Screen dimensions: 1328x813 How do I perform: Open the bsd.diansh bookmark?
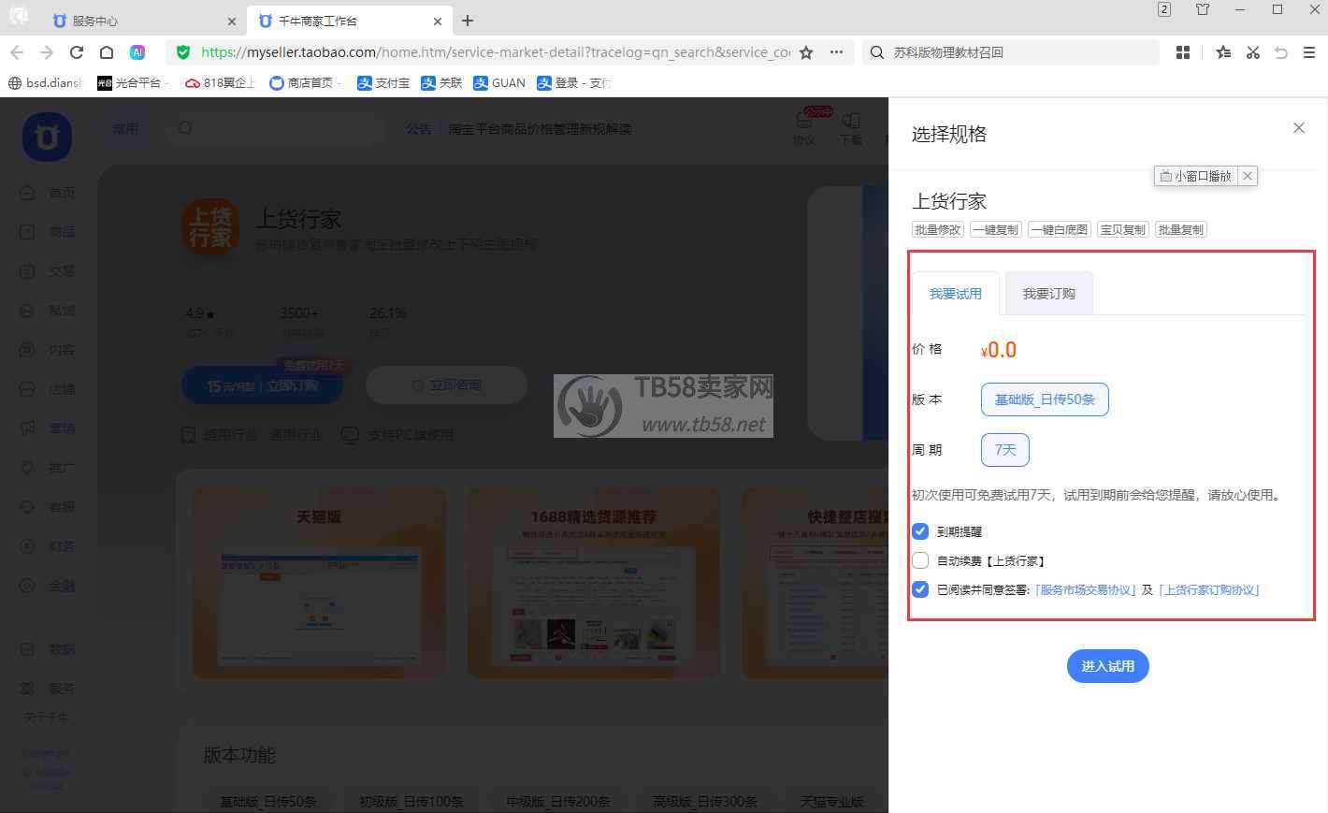[x=45, y=83]
